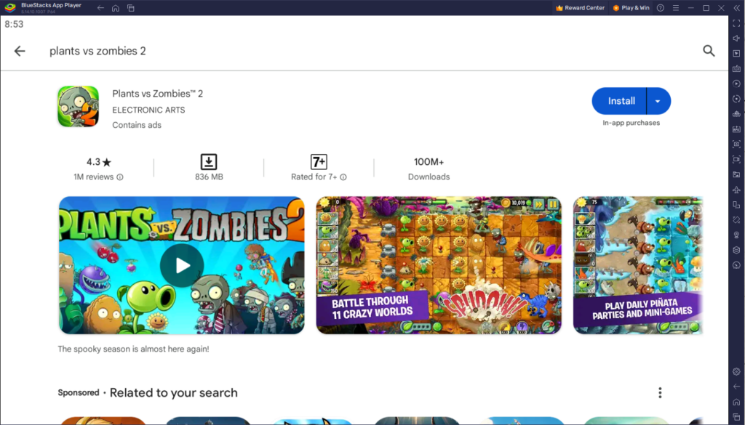The height and width of the screenshot is (425, 745).
Task: Open the hamburger menu in the title bar
Action: click(676, 8)
